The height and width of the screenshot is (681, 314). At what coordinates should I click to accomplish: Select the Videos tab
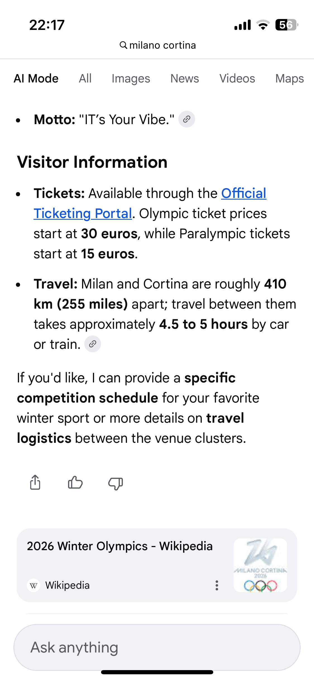click(x=237, y=79)
